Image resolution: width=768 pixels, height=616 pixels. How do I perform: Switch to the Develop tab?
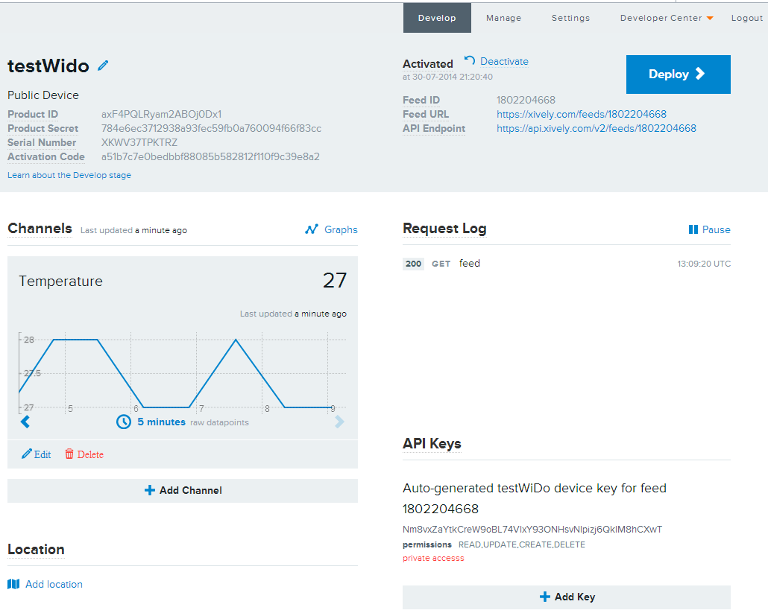(x=437, y=18)
